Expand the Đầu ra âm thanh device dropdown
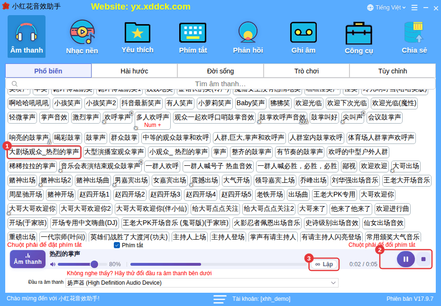The width and height of the screenshot is (441, 306). point(333,283)
